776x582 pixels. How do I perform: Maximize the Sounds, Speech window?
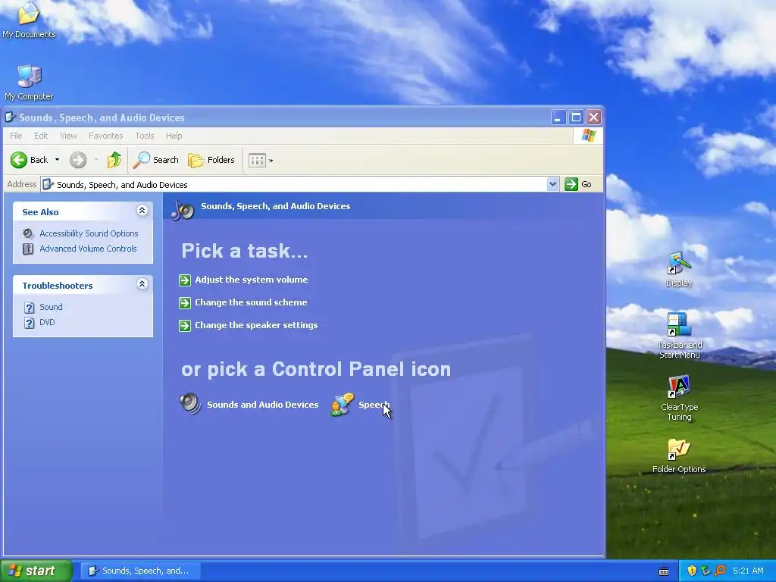[x=576, y=117]
